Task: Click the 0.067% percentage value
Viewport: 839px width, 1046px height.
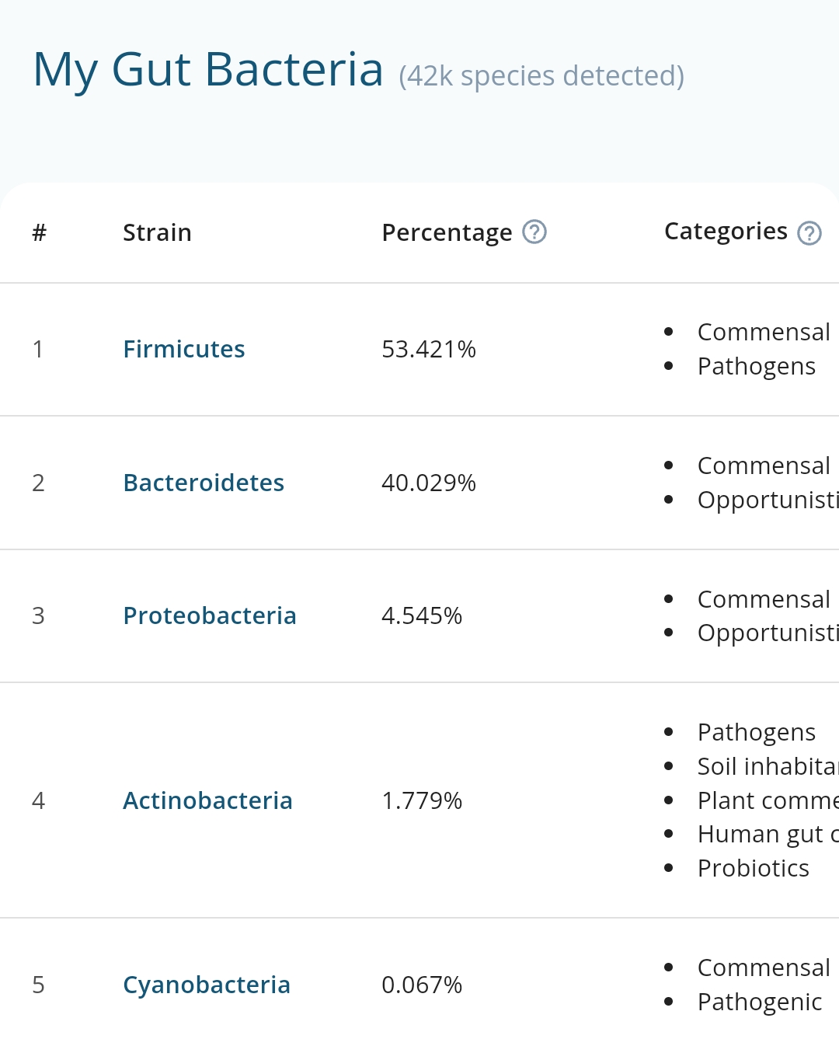Action: [422, 985]
